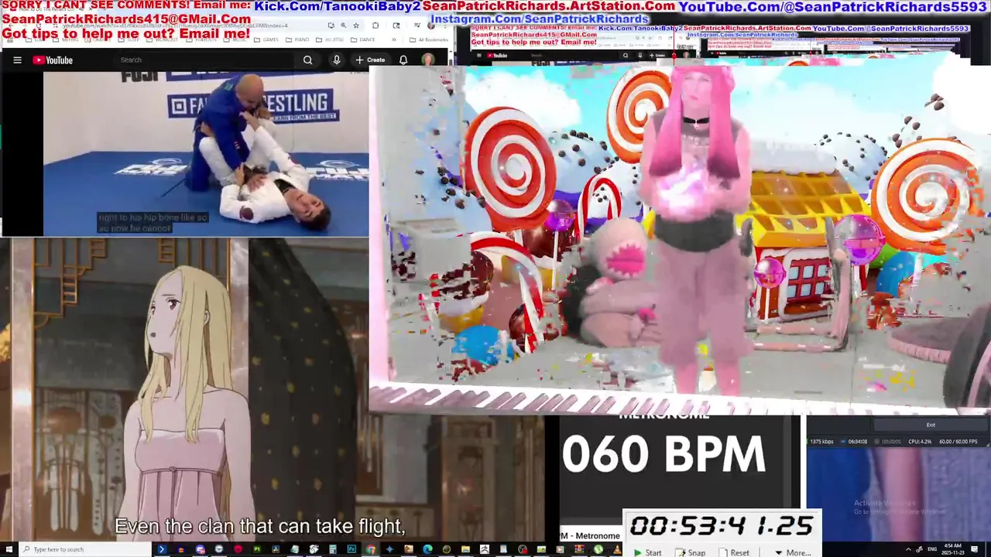Show hidden system tray icons chevron

908,549
